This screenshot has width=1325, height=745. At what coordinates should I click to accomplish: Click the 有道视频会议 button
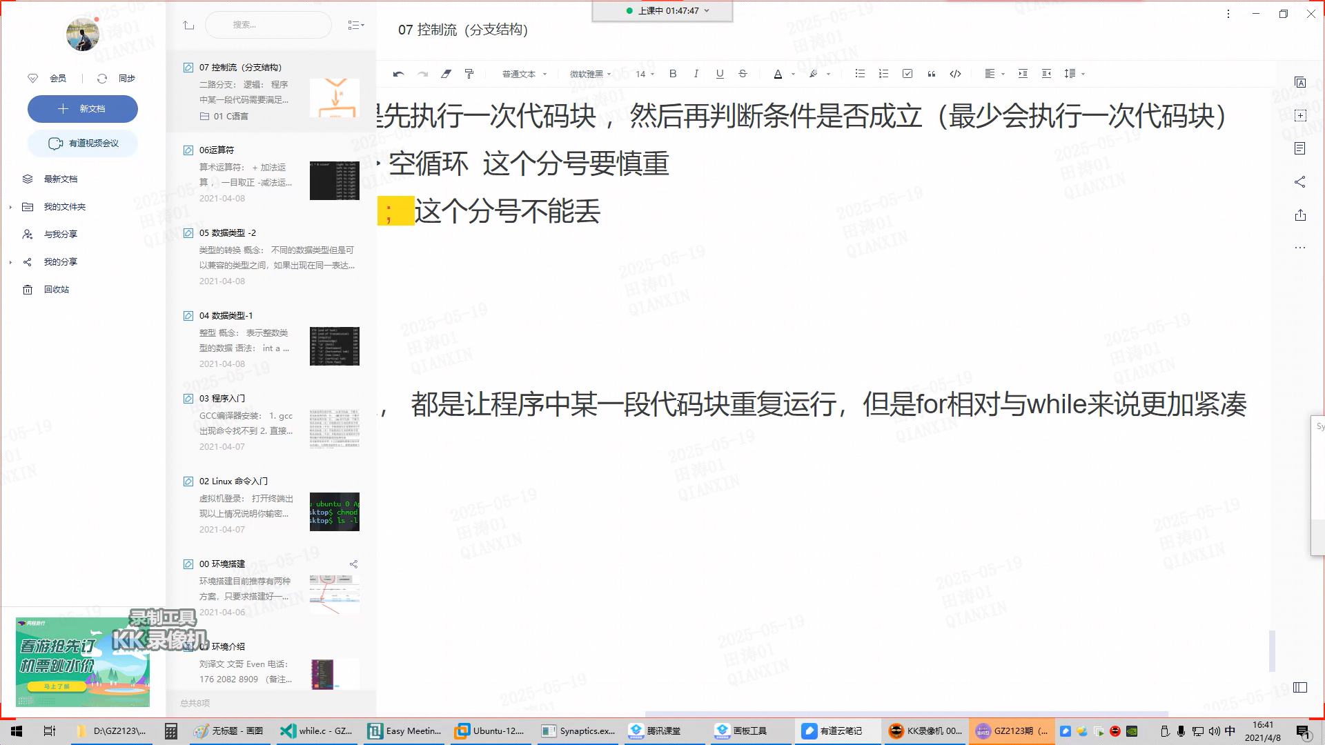pos(83,143)
